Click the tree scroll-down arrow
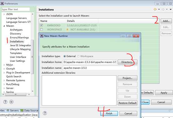 32,91
